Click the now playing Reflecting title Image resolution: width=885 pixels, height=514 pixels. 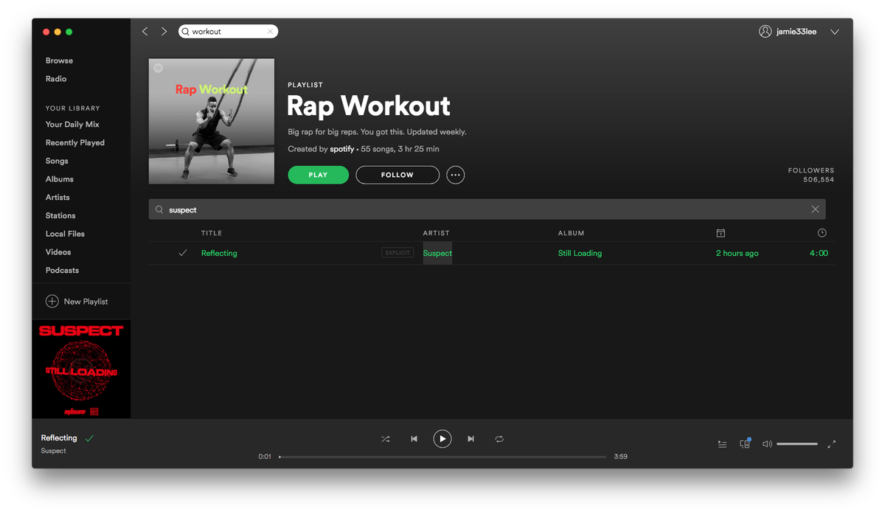click(x=59, y=438)
